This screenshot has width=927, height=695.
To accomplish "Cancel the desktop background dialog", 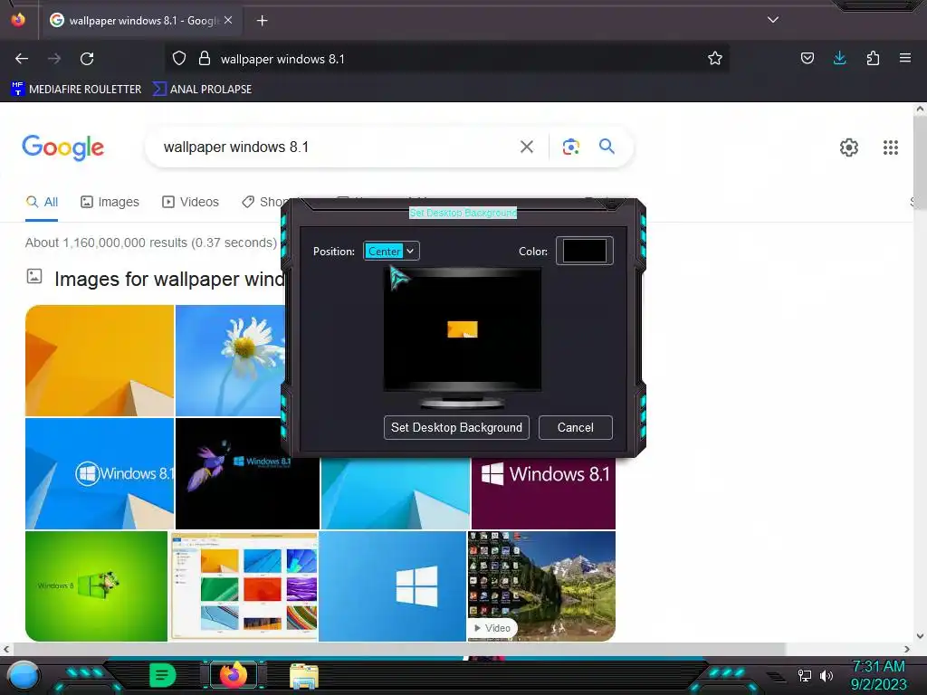I will click(575, 427).
